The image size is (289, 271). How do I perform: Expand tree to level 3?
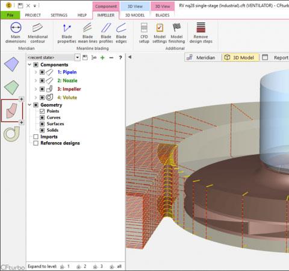[x=98, y=267]
